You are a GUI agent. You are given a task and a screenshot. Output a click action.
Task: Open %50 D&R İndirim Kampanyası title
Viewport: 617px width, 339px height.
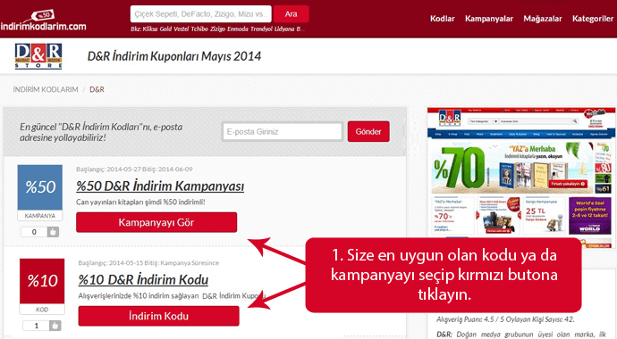(x=160, y=186)
